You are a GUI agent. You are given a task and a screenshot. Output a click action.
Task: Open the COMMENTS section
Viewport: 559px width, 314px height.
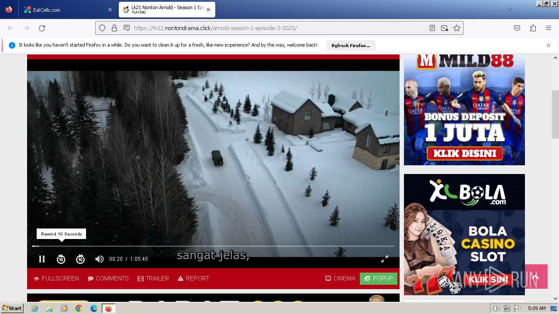pyautogui.click(x=108, y=278)
